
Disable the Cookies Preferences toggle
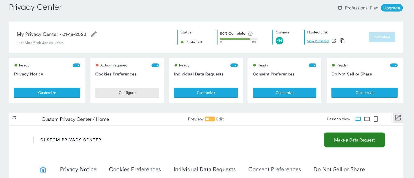coord(155,65)
